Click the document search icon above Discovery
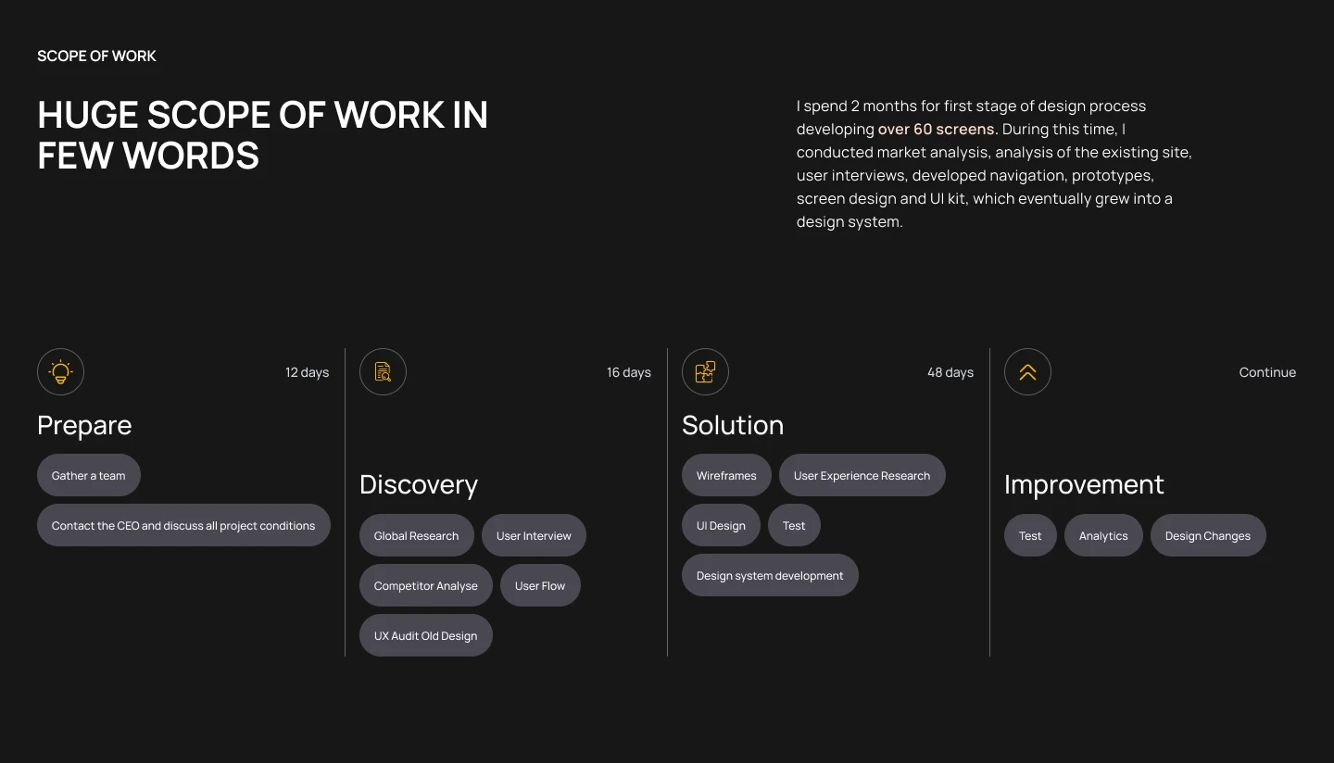1334x763 pixels. click(x=383, y=372)
